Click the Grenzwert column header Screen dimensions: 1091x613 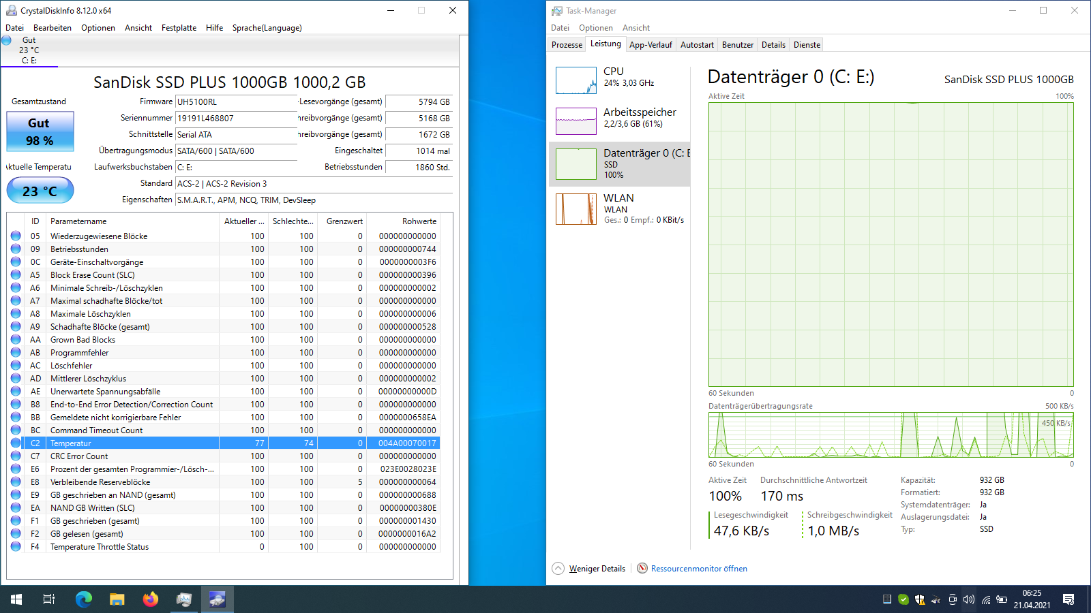pos(342,221)
